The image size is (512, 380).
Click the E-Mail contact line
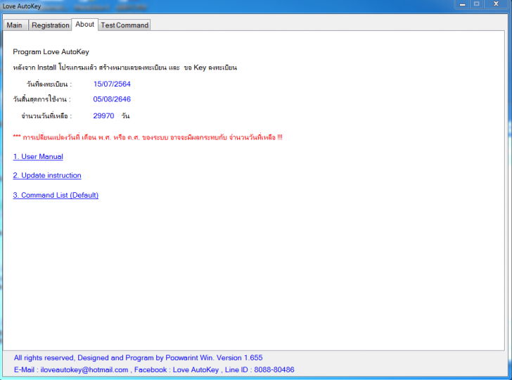[154, 370]
